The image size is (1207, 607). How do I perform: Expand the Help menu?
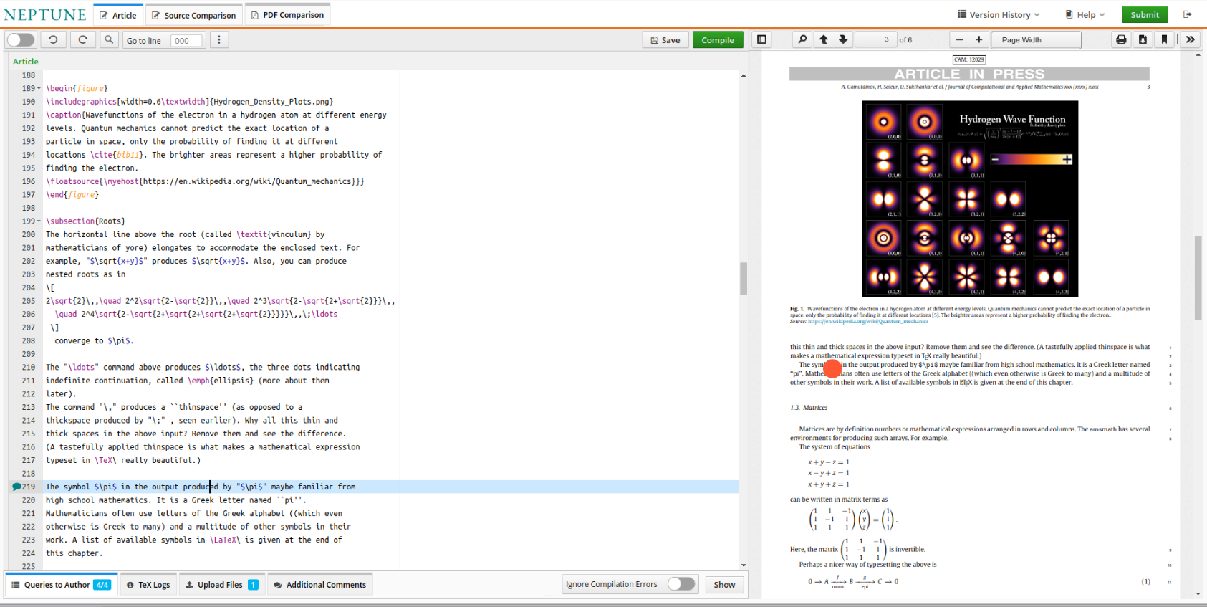tap(1085, 14)
